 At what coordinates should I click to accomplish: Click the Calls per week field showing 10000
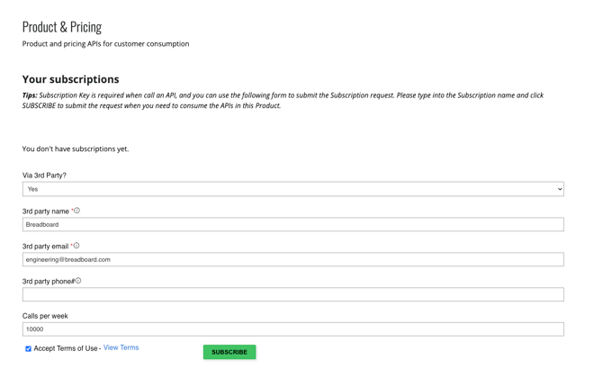click(292, 329)
